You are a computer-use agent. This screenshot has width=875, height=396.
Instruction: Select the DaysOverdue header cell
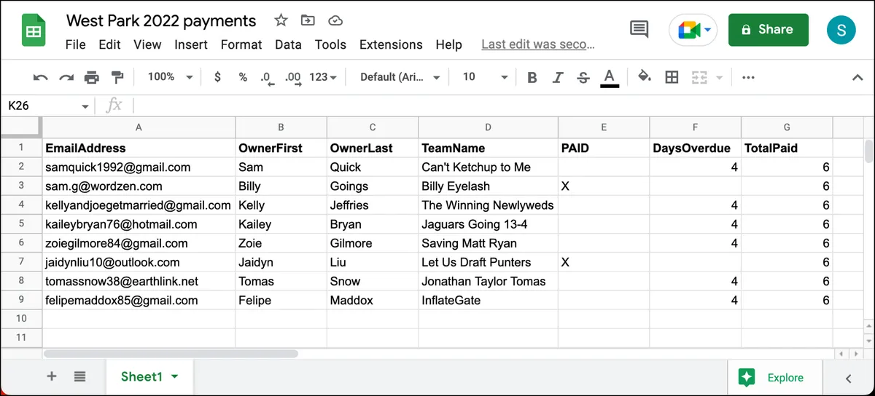click(x=695, y=148)
